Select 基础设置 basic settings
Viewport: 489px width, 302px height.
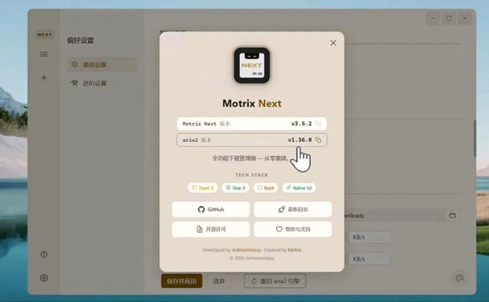[102, 65]
